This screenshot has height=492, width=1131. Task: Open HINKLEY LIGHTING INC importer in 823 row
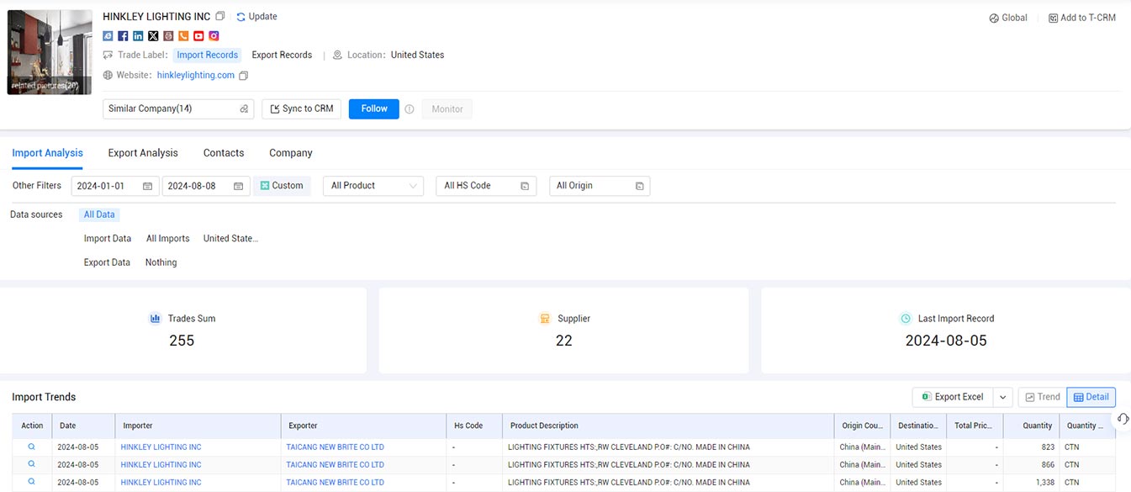pyautogui.click(x=161, y=447)
